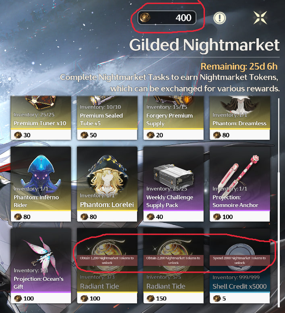Click the Phantom: Inferno Rider jellyfish icon
Screen dimensions: 285x313
coord(41,172)
